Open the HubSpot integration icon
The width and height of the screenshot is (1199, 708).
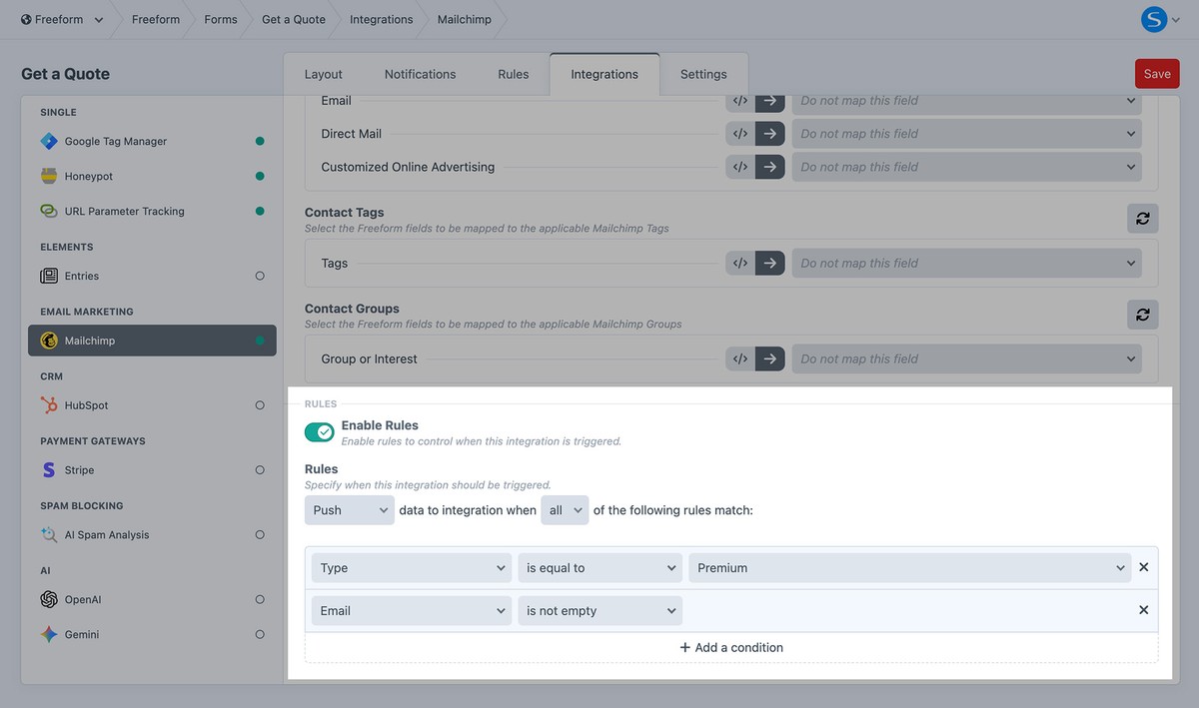[49, 405]
